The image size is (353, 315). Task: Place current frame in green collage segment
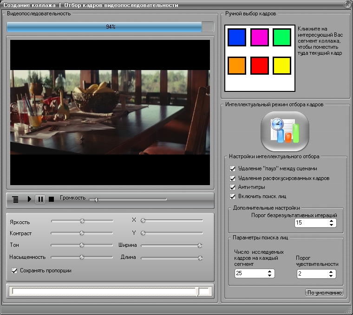point(282,37)
